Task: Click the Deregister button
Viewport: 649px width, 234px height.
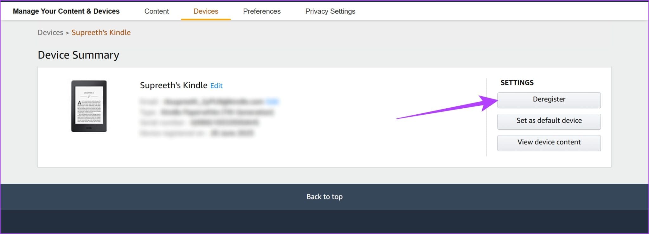Action: click(x=549, y=100)
